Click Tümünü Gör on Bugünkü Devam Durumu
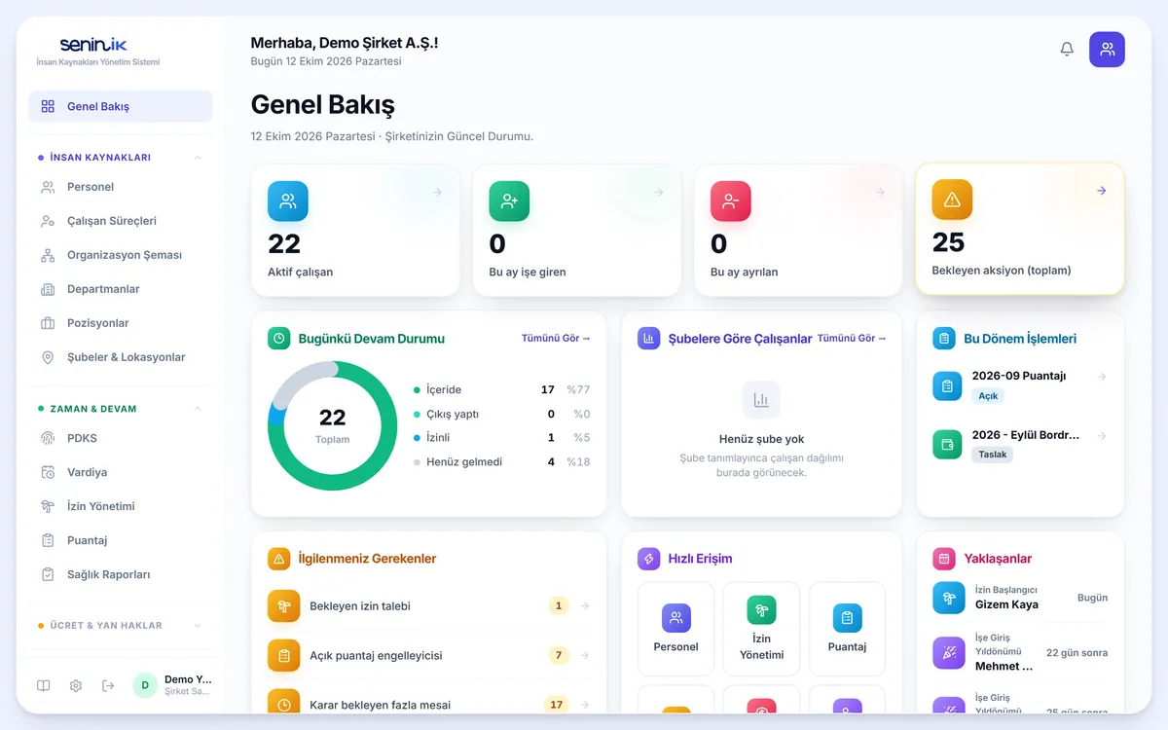 pyautogui.click(x=556, y=339)
